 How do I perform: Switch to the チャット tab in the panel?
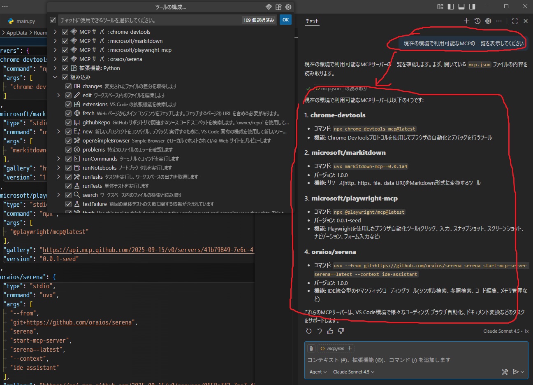point(312,21)
